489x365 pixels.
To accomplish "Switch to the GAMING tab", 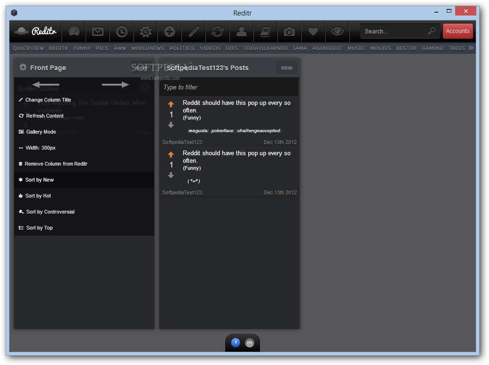I will pos(432,48).
